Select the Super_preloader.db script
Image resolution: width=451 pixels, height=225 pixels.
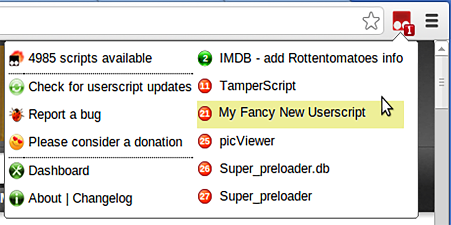[x=274, y=169]
